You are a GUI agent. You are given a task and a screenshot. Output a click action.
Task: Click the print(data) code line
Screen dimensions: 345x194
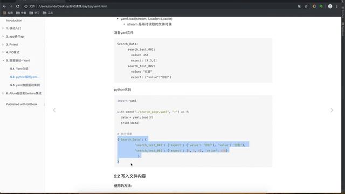pyautogui.click(x=130, y=123)
